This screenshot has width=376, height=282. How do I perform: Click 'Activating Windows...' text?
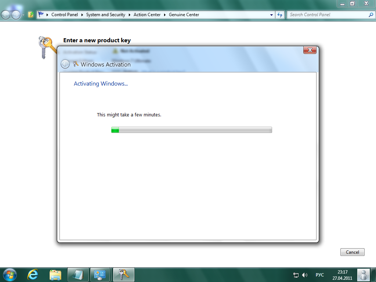click(x=101, y=83)
